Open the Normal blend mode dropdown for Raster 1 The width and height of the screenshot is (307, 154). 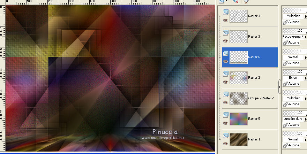click(x=295, y=139)
